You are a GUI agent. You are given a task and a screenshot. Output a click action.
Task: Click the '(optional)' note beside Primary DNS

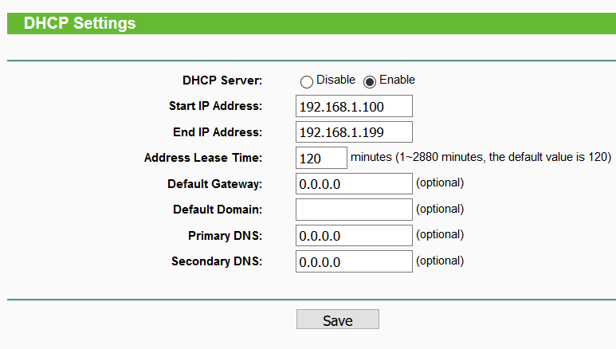440,234
